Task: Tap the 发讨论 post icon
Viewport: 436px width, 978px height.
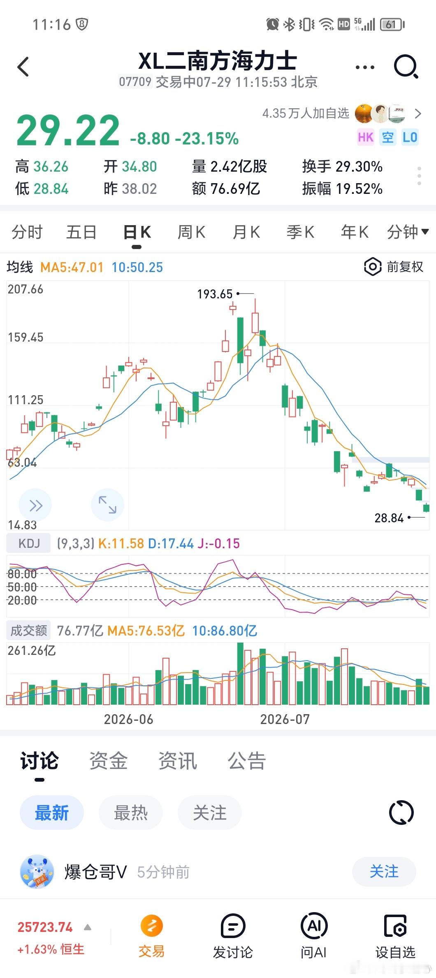Action: pyautogui.click(x=233, y=926)
